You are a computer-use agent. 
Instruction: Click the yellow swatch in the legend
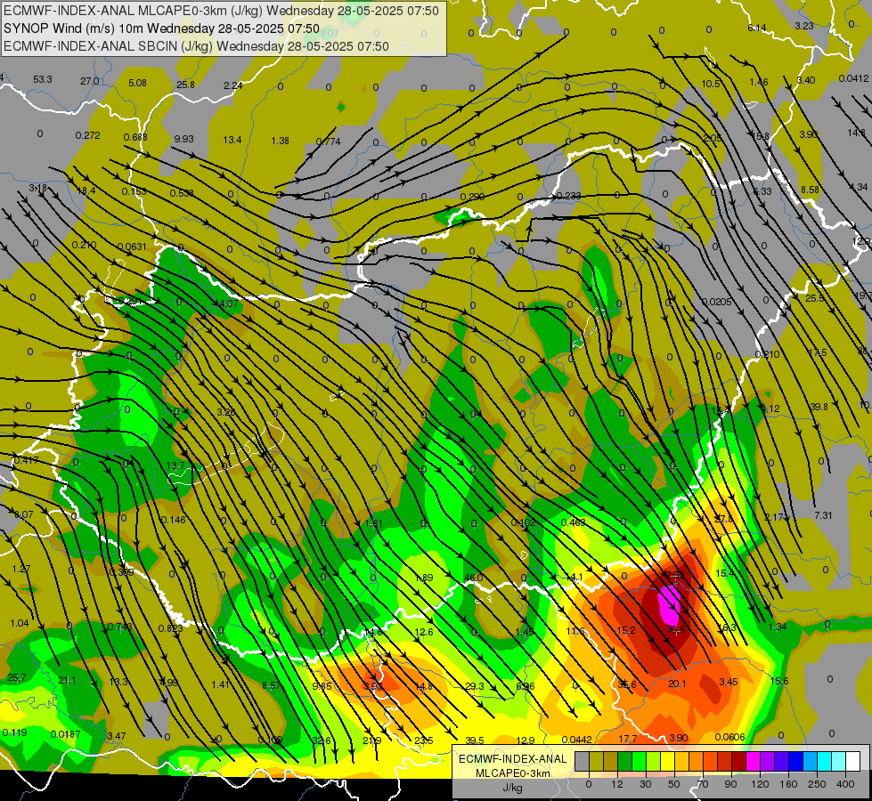click(667, 761)
